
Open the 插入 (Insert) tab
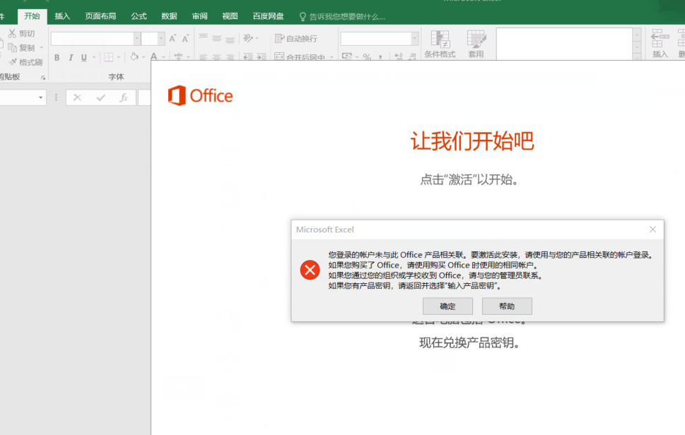[62, 16]
